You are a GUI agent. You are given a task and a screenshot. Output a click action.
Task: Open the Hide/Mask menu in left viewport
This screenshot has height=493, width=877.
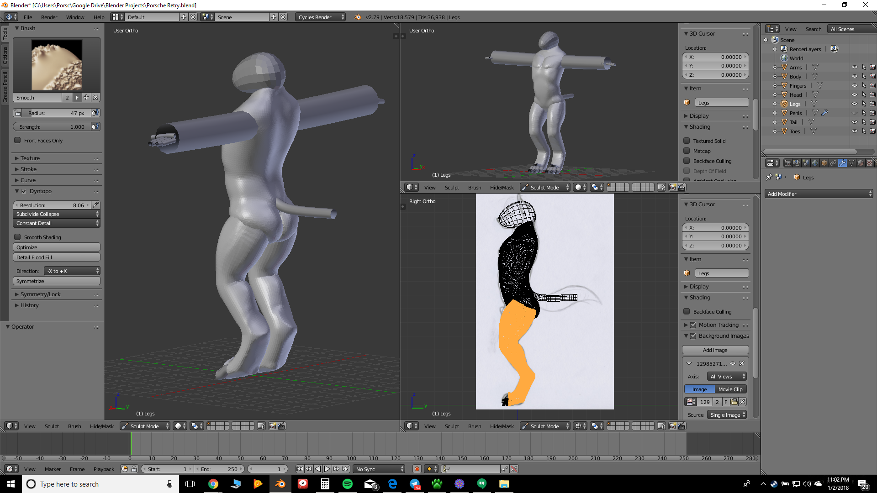101,426
